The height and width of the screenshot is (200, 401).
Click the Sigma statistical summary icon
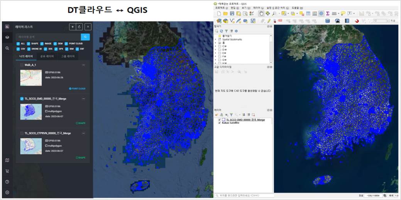(328, 13)
